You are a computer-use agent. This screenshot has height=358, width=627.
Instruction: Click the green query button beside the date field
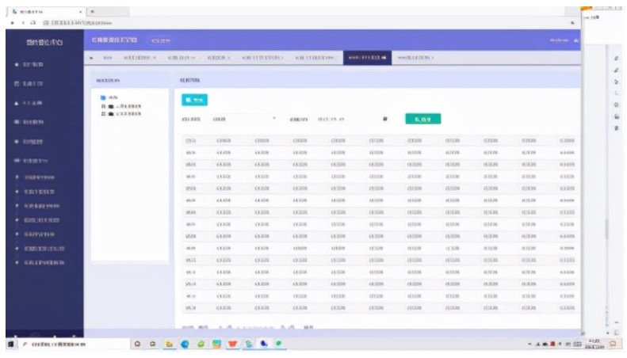click(422, 119)
